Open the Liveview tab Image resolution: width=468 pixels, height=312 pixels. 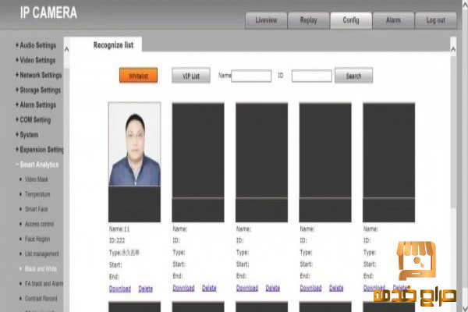[x=266, y=20]
